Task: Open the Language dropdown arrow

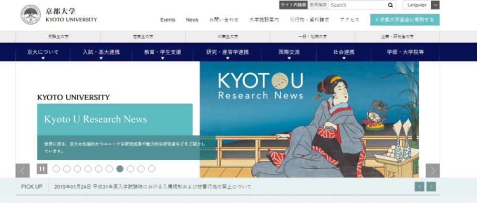Action: click(436, 5)
